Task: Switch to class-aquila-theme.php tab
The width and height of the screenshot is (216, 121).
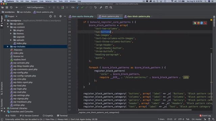Action: (x=82, y=16)
